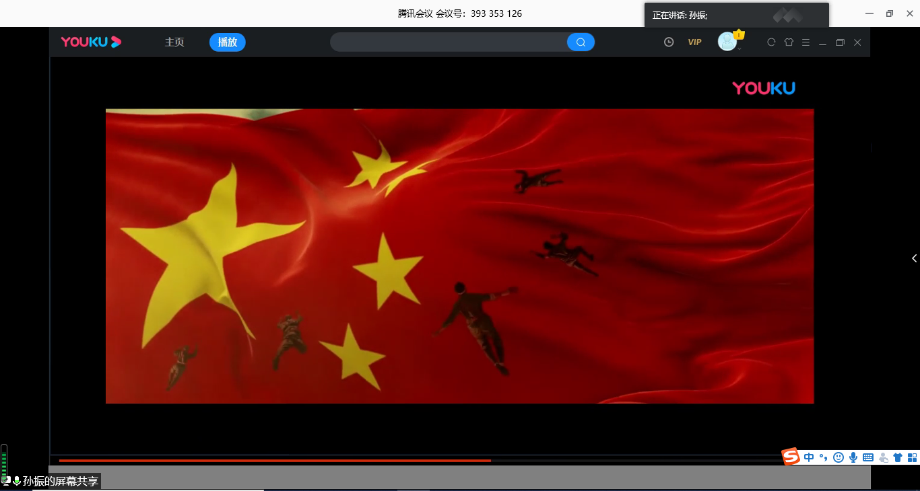Viewport: 920px width, 491px height.
Task: Click the refresh circular arrow icon
Action: (x=771, y=42)
